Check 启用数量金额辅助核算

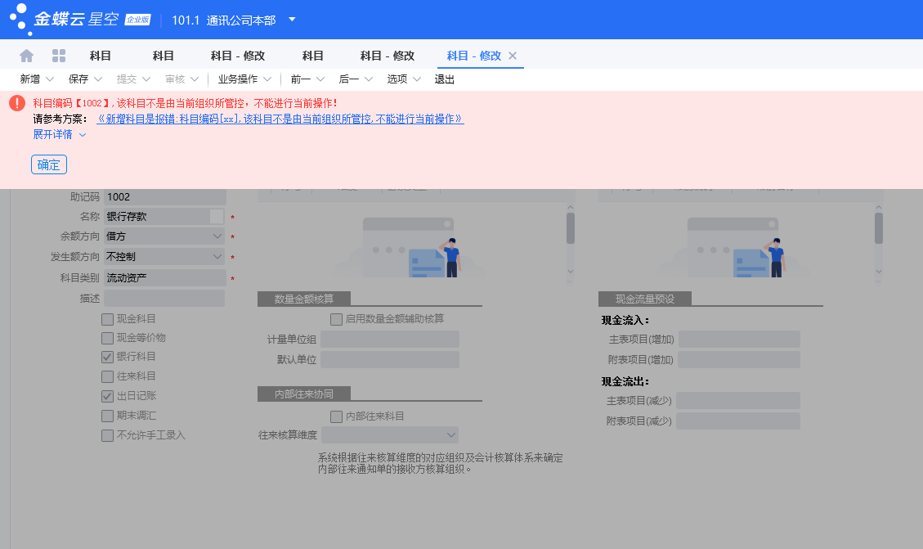(x=336, y=319)
